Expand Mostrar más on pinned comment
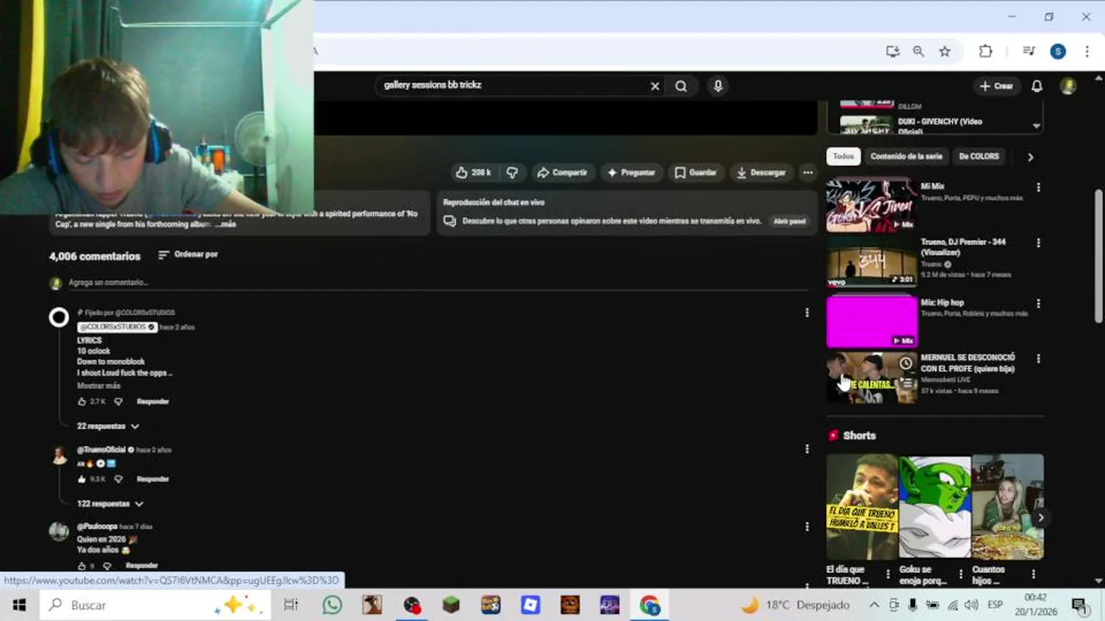 pyautogui.click(x=98, y=386)
